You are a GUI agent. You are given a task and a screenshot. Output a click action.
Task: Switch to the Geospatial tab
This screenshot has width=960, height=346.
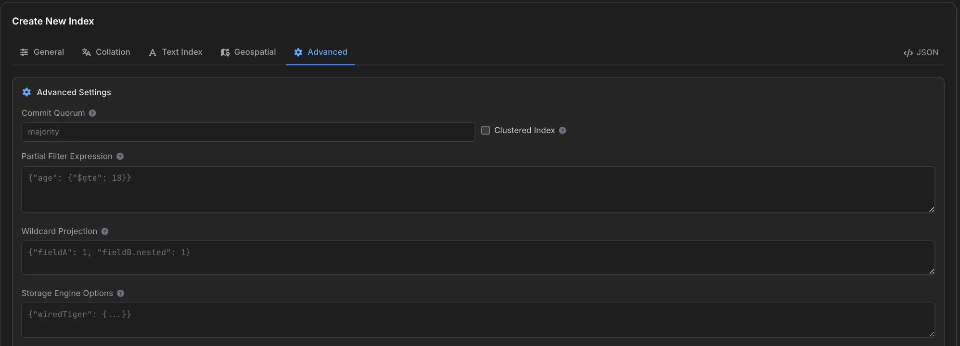tap(248, 52)
